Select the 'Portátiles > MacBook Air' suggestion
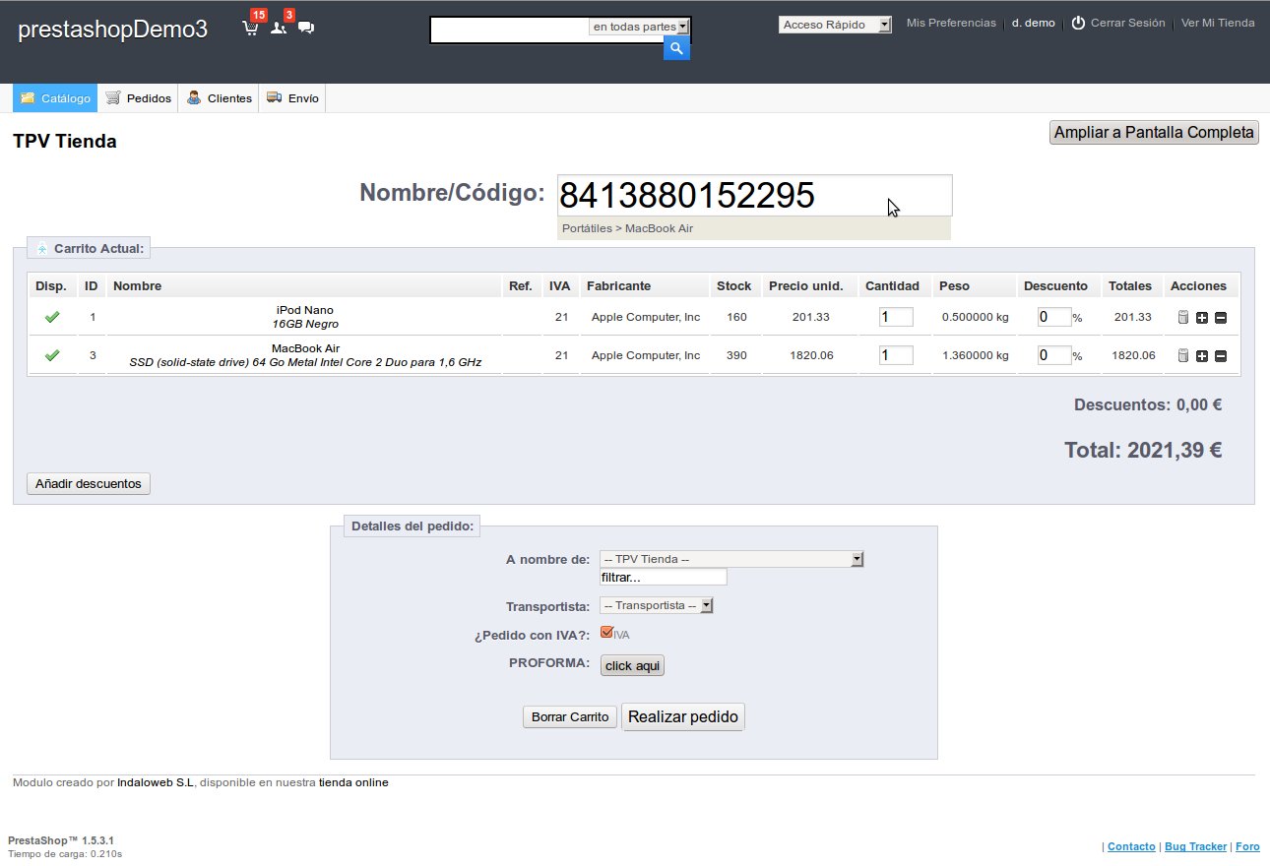 754,228
